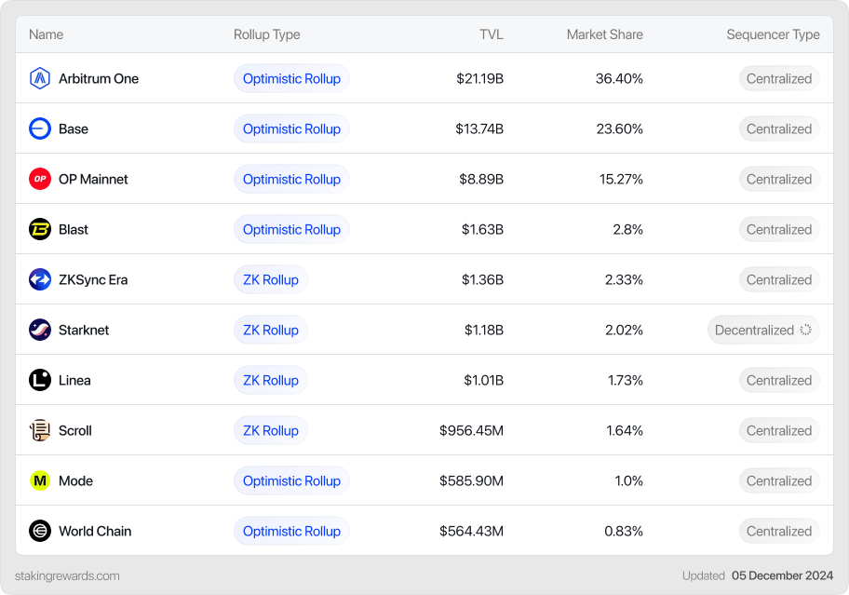Click Centralized badge in World Chain row

click(x=779, y=531)
